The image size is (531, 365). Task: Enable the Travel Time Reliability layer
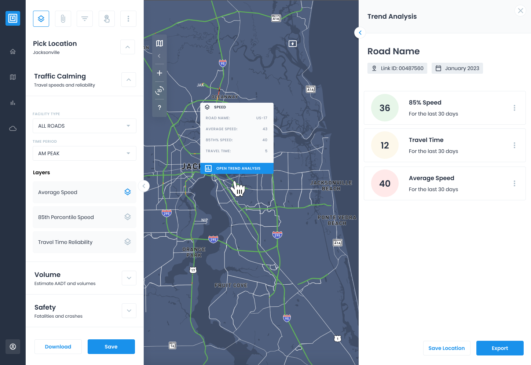click(127, 242)
